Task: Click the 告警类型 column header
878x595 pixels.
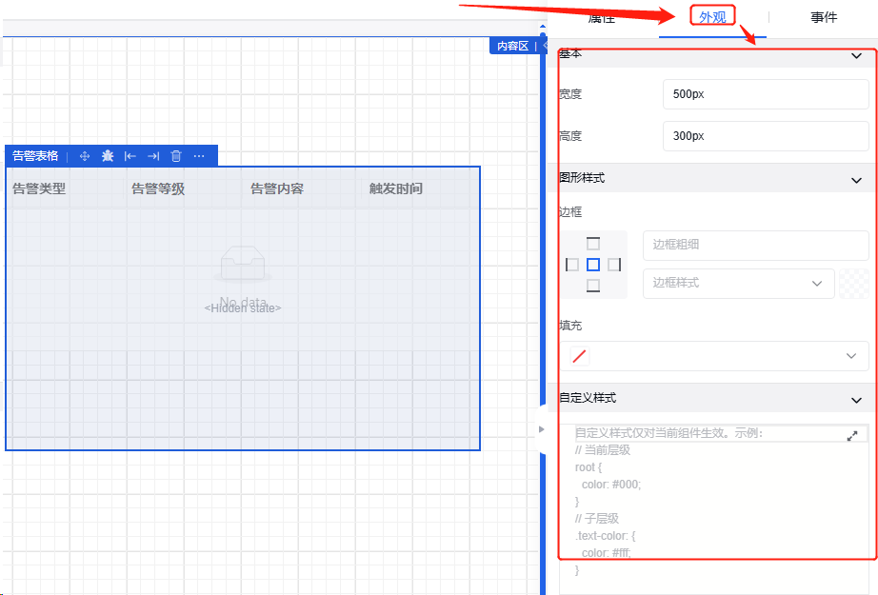Action: click(x=39, y=189)
